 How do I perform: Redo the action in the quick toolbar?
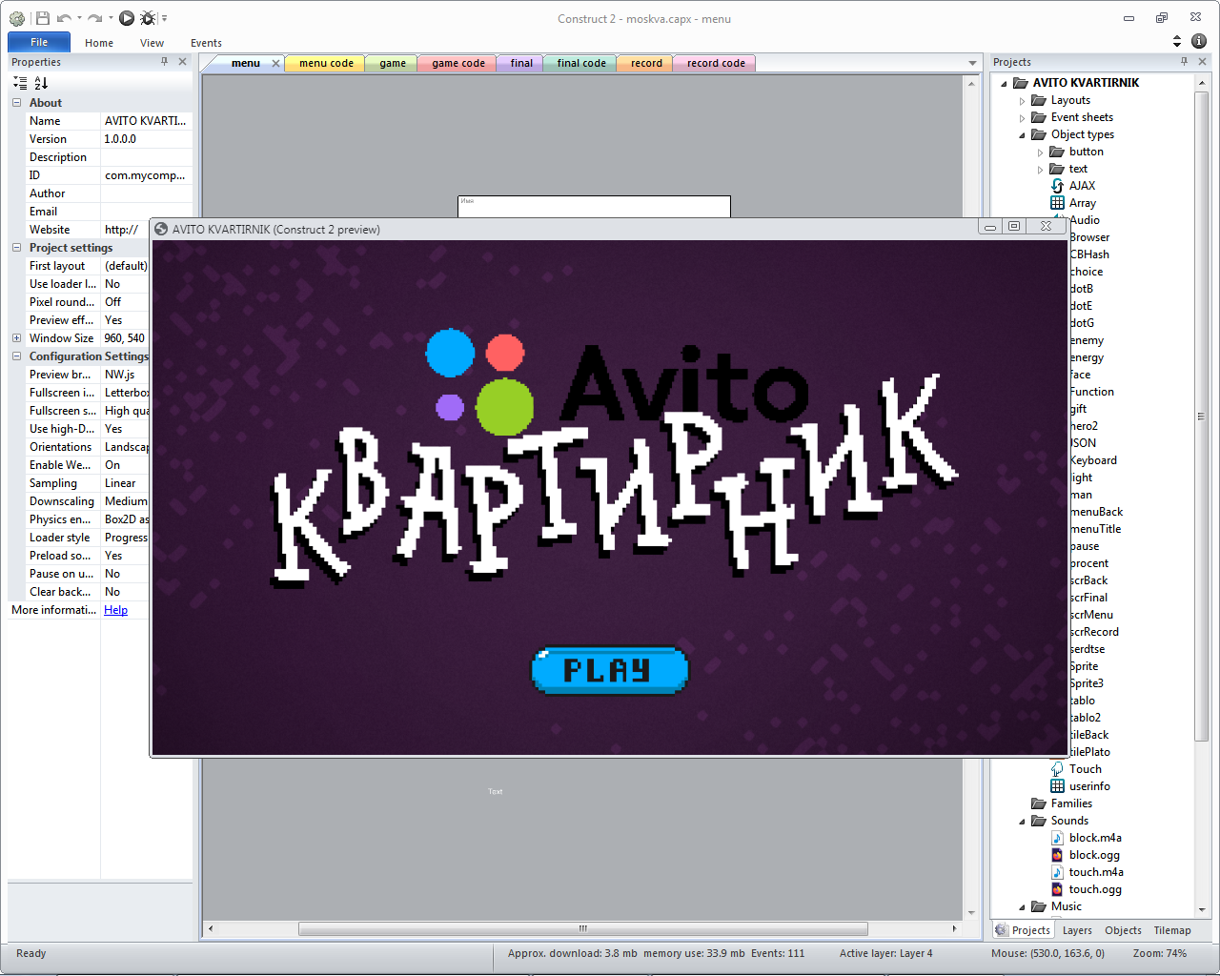94,18
